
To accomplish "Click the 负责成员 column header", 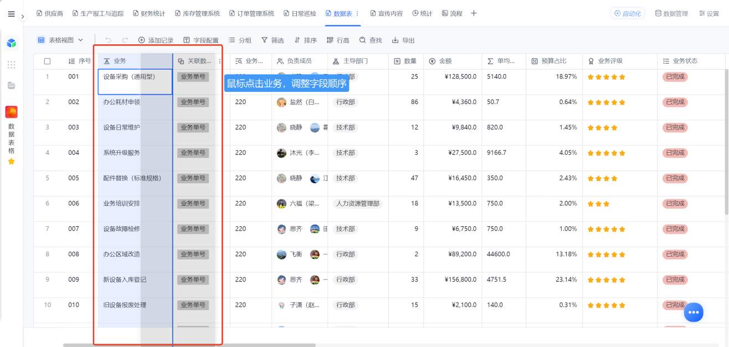I will pos(300,61).
